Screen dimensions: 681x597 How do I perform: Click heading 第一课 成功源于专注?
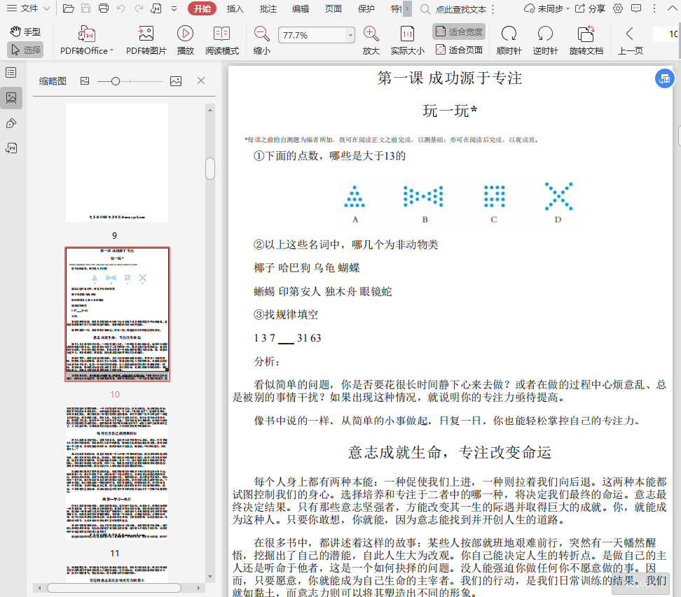coord(450,78)
